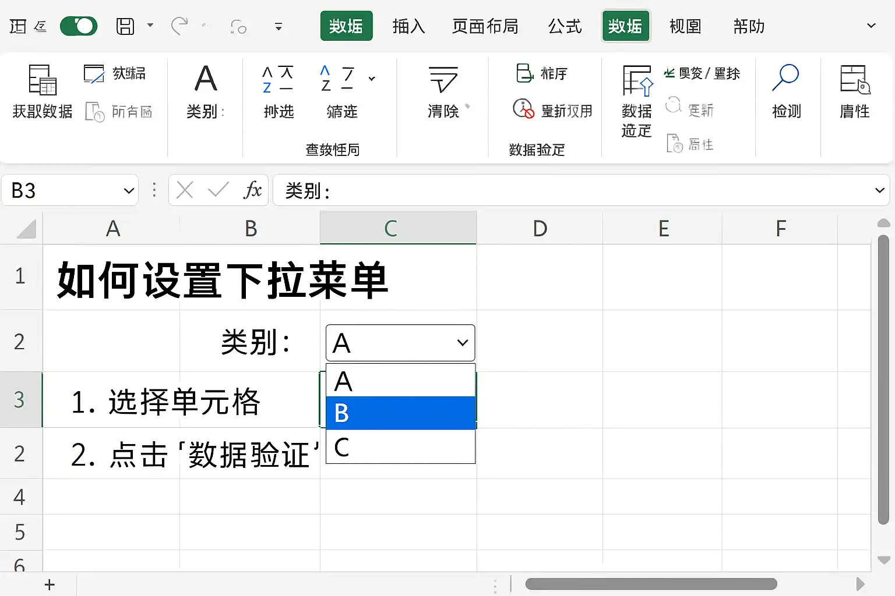Click the funnel 清除 filter icon

point(443,79)
